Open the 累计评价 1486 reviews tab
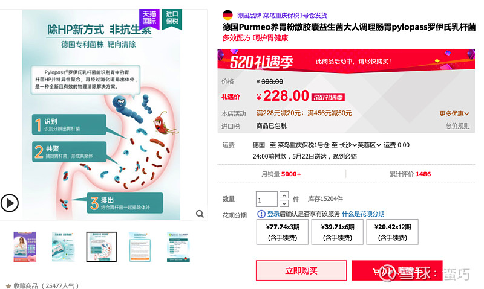Image resolution: width=484 pixels, height=289 pixels. [x=410, y=174]
